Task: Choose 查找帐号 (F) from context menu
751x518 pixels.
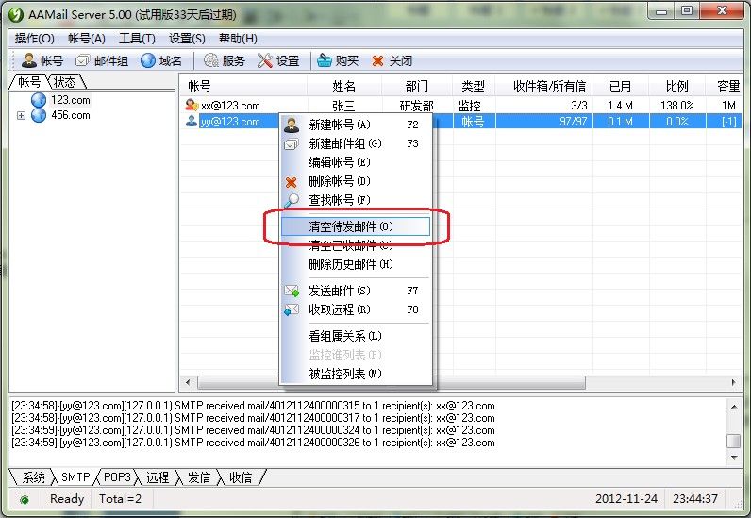Action: coord(356,200)
